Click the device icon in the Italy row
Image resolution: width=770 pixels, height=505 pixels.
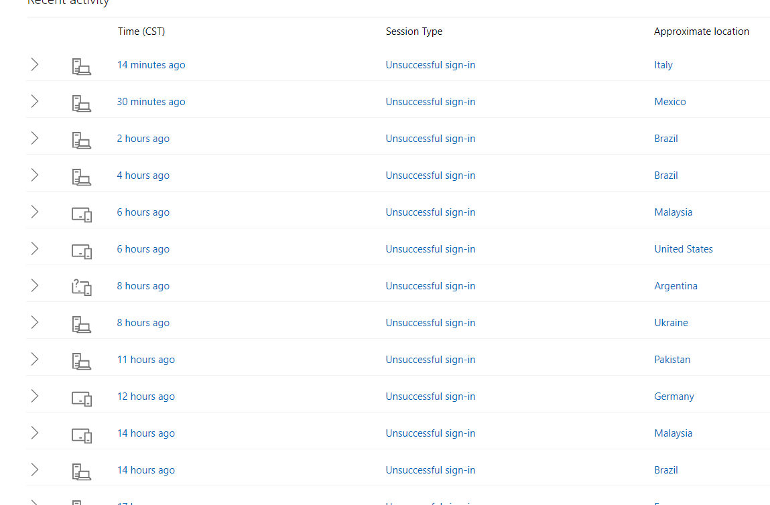[81, 66]
